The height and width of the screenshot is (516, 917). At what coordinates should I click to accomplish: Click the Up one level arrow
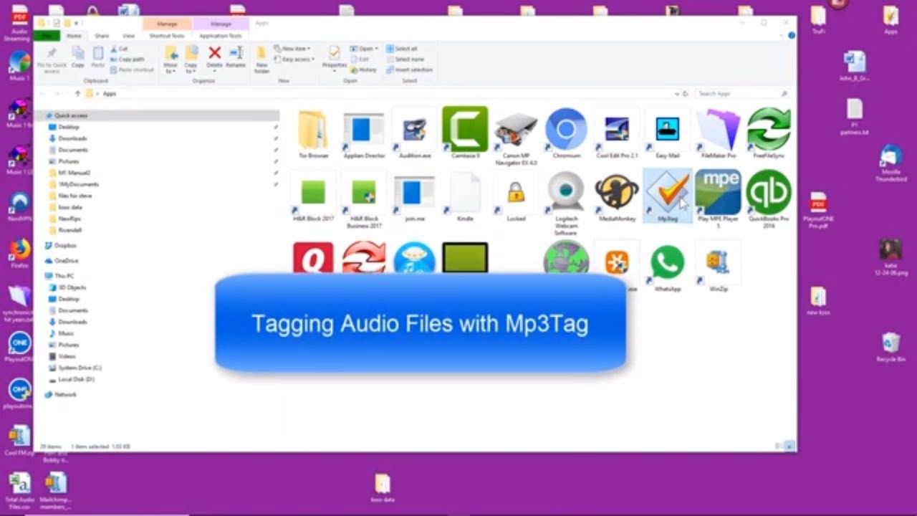pos(77,94)
